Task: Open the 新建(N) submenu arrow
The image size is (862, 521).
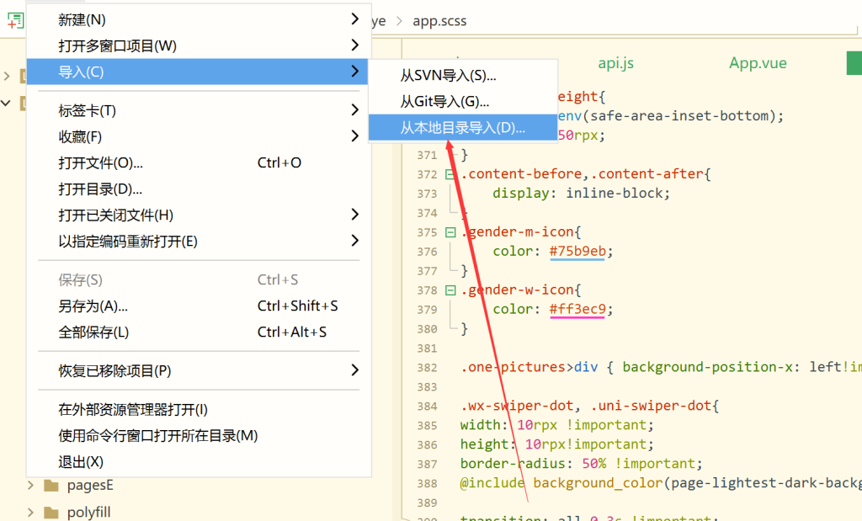Action: (354, 19)
